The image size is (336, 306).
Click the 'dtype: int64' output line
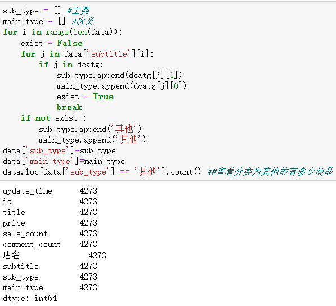pyautogui.click(x=30, y=298)
